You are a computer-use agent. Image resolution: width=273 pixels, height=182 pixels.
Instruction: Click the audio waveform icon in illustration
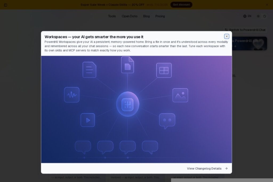(x=72, y=95)
